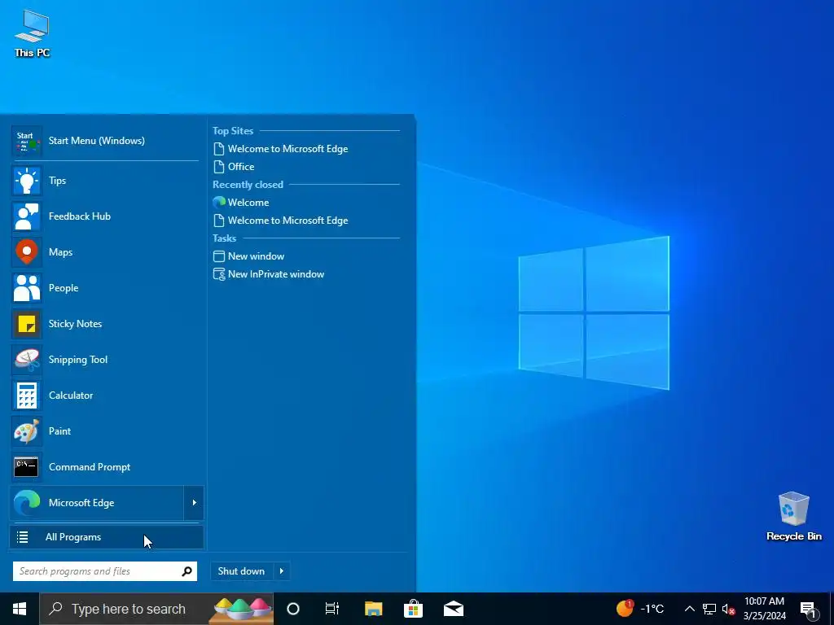
Task: Open Task View in taskbar
Action: pyautogui.click(x=332, y=609)
